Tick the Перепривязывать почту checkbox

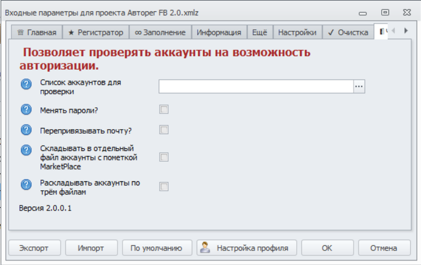[x=164, y=130]
